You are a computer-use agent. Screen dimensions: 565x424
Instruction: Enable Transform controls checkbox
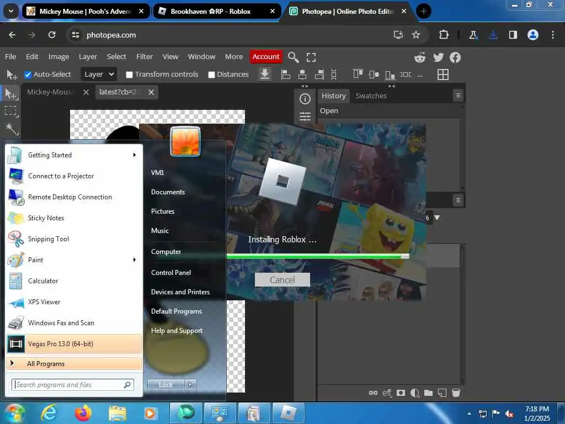point(129,75)
